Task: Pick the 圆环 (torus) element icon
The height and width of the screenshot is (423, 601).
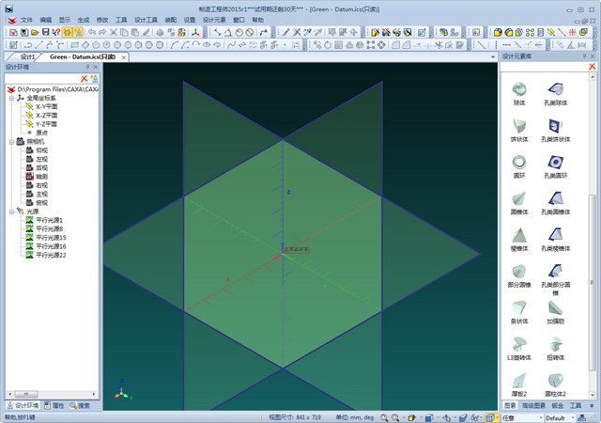Action: pos(519,164)
